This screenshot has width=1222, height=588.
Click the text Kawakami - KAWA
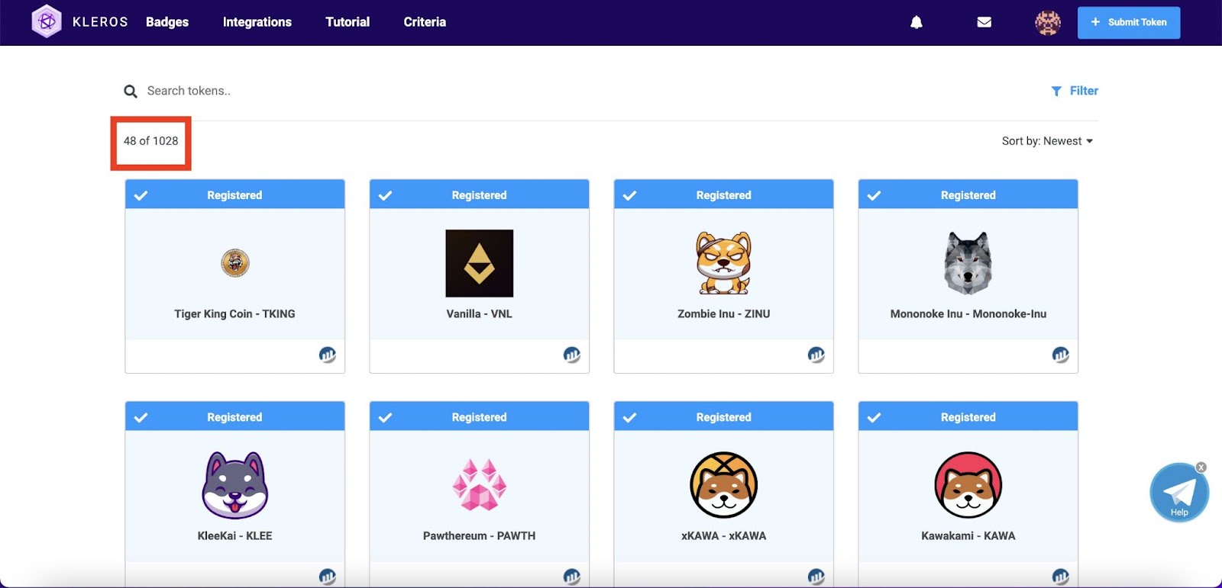pyautogui.click(x=968, y=536)
